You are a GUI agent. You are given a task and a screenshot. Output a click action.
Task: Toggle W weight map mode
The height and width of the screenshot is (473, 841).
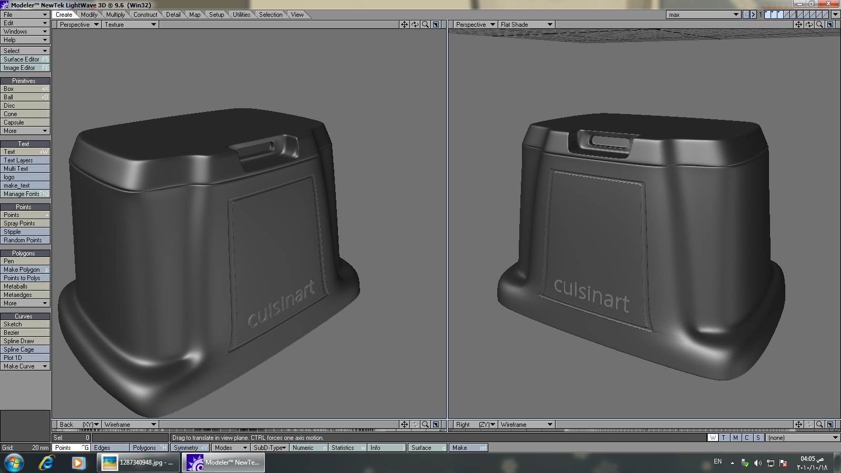click(x=713, y=438)
